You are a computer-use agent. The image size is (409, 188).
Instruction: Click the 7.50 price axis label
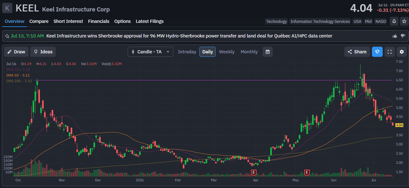coord(399,62)
